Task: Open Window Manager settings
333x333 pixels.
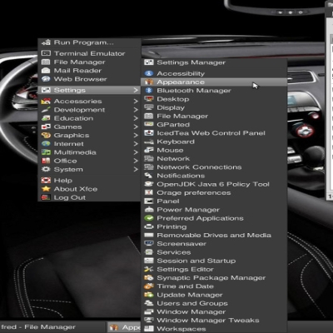Action: pyautogui.click(x=214, y=312)
